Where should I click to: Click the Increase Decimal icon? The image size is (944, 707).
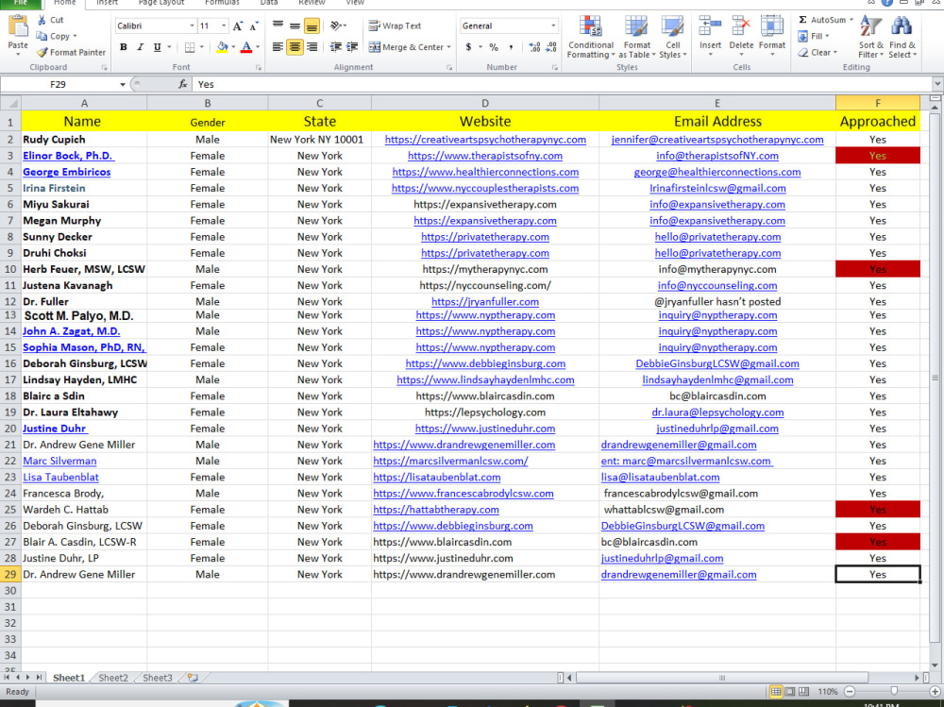[534, 47]
